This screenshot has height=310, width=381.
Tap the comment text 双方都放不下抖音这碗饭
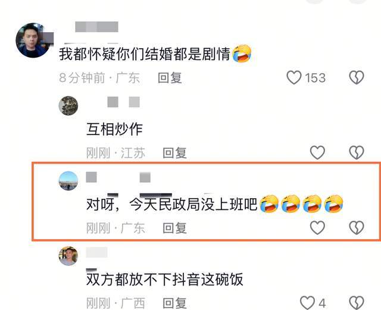point(165,279)
